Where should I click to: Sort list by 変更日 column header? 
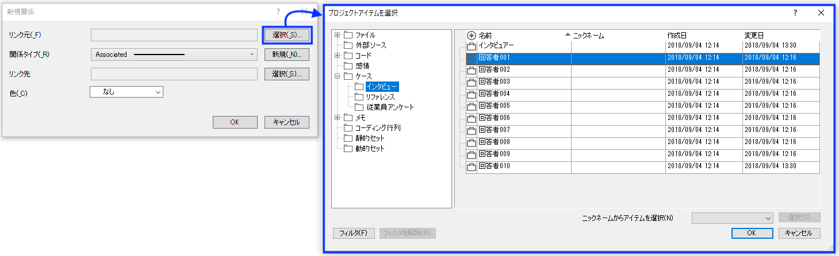tap(780, 36)
